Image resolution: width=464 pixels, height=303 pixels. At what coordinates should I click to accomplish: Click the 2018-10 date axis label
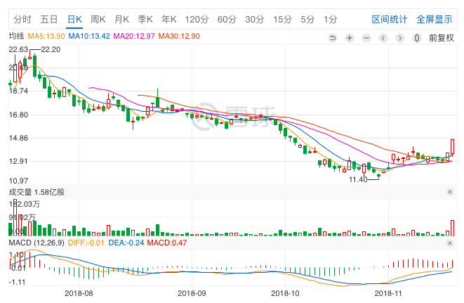(x=285, y=294)
